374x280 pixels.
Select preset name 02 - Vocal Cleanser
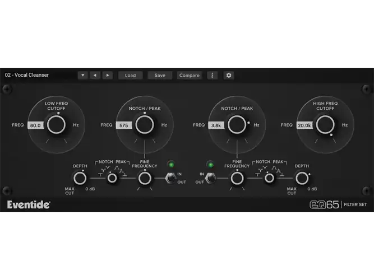(27, 75)
